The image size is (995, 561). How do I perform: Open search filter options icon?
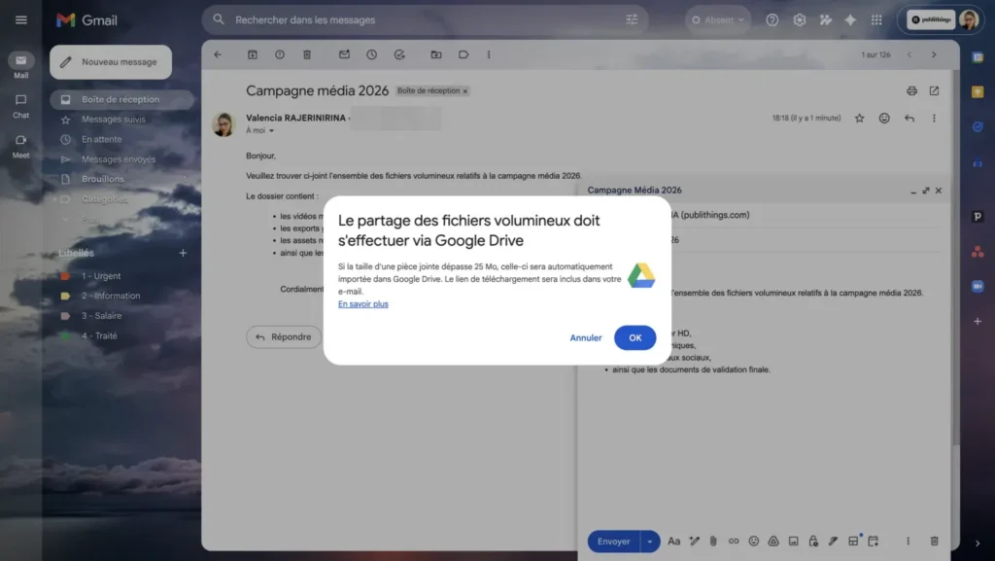632,19
